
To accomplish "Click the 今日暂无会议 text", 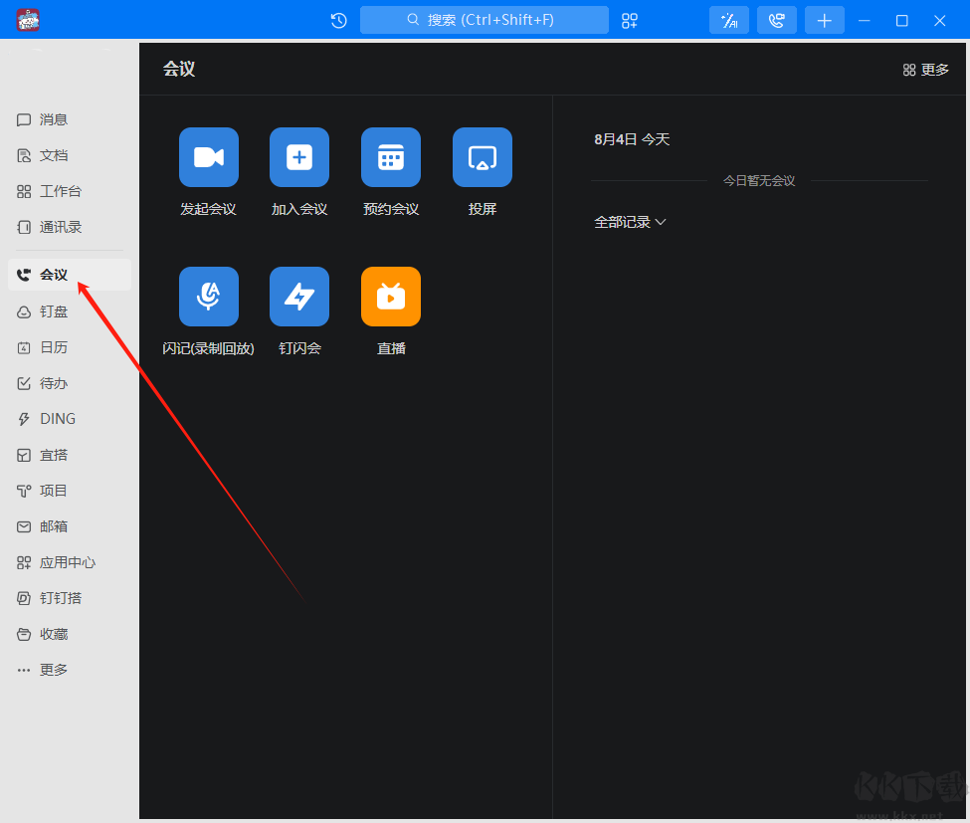I will pos(759,181).
